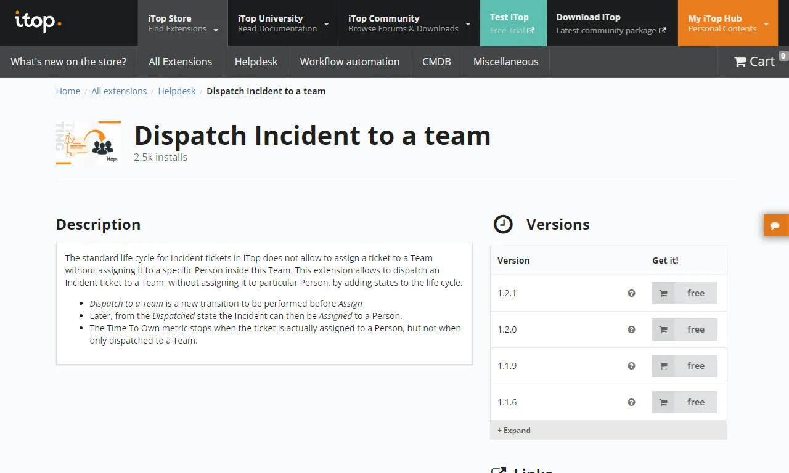Image resolution: width=789 pixels, height=473 pixels.
Task: Click the 2.5k installs text
Action: (160, 157)
